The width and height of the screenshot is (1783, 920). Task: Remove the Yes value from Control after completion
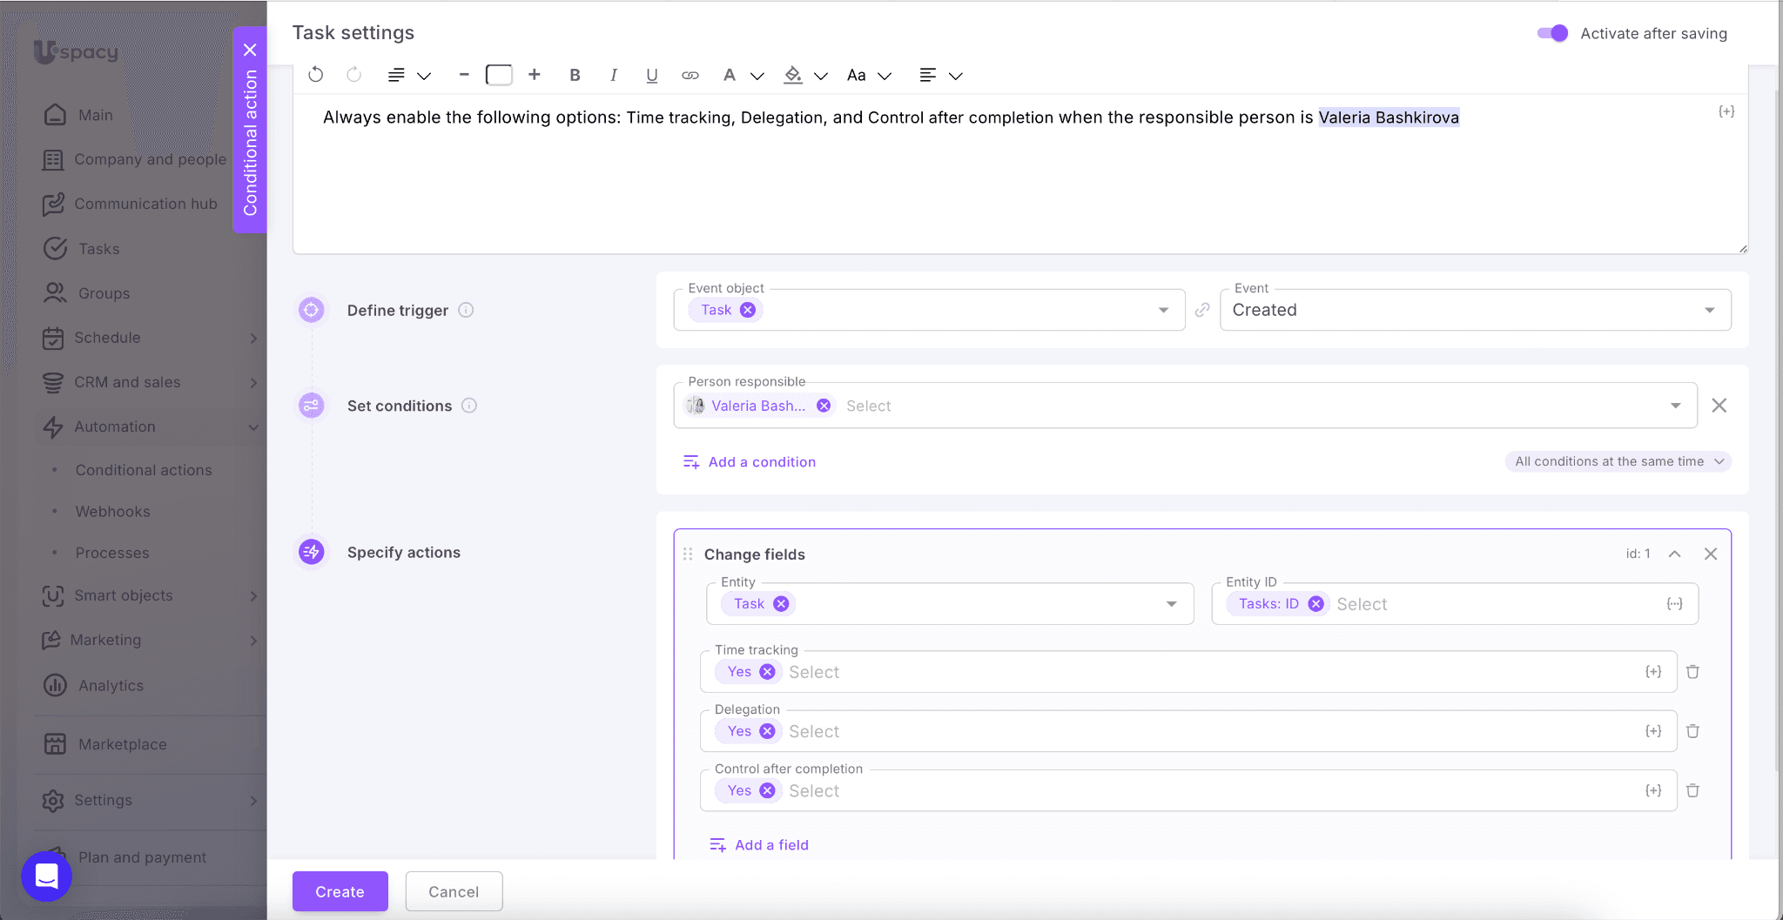coord(767,790)
